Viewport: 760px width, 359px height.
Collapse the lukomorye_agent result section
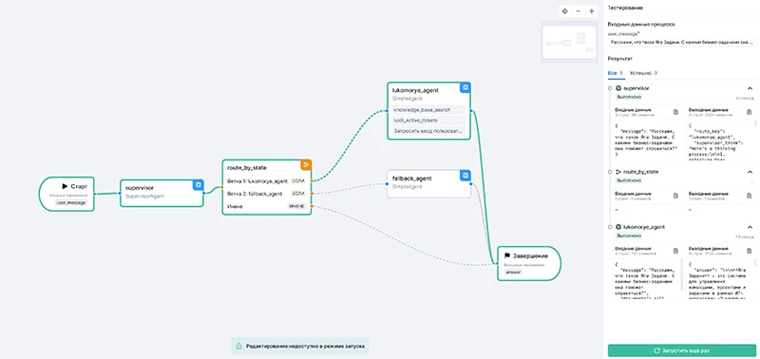click(x=750, y=227)
